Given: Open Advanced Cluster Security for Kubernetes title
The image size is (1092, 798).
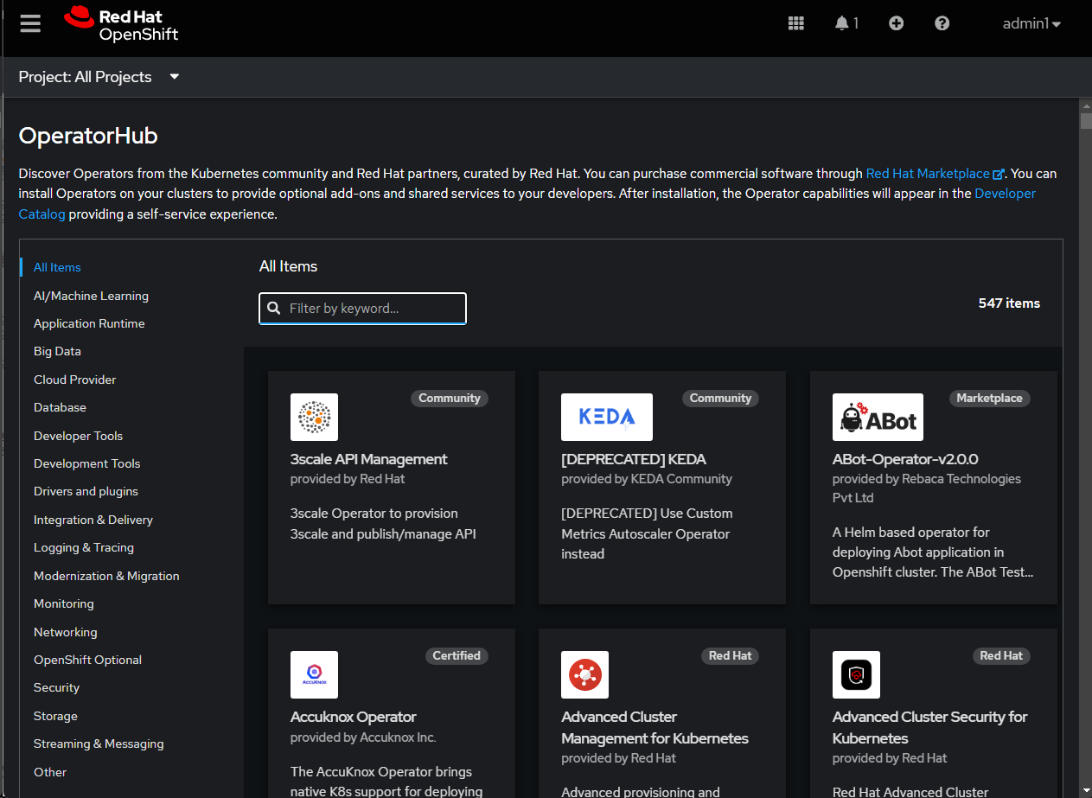Looking at the screenshot, I should 930,727.
